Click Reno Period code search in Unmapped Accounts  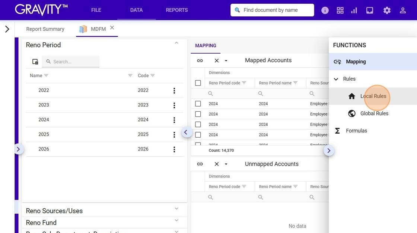point(230,197)
